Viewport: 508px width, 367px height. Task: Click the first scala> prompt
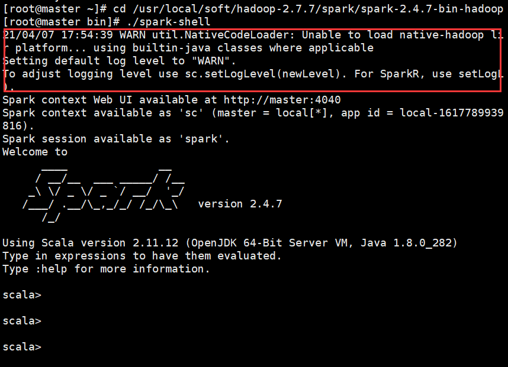[x=22, y=295]
